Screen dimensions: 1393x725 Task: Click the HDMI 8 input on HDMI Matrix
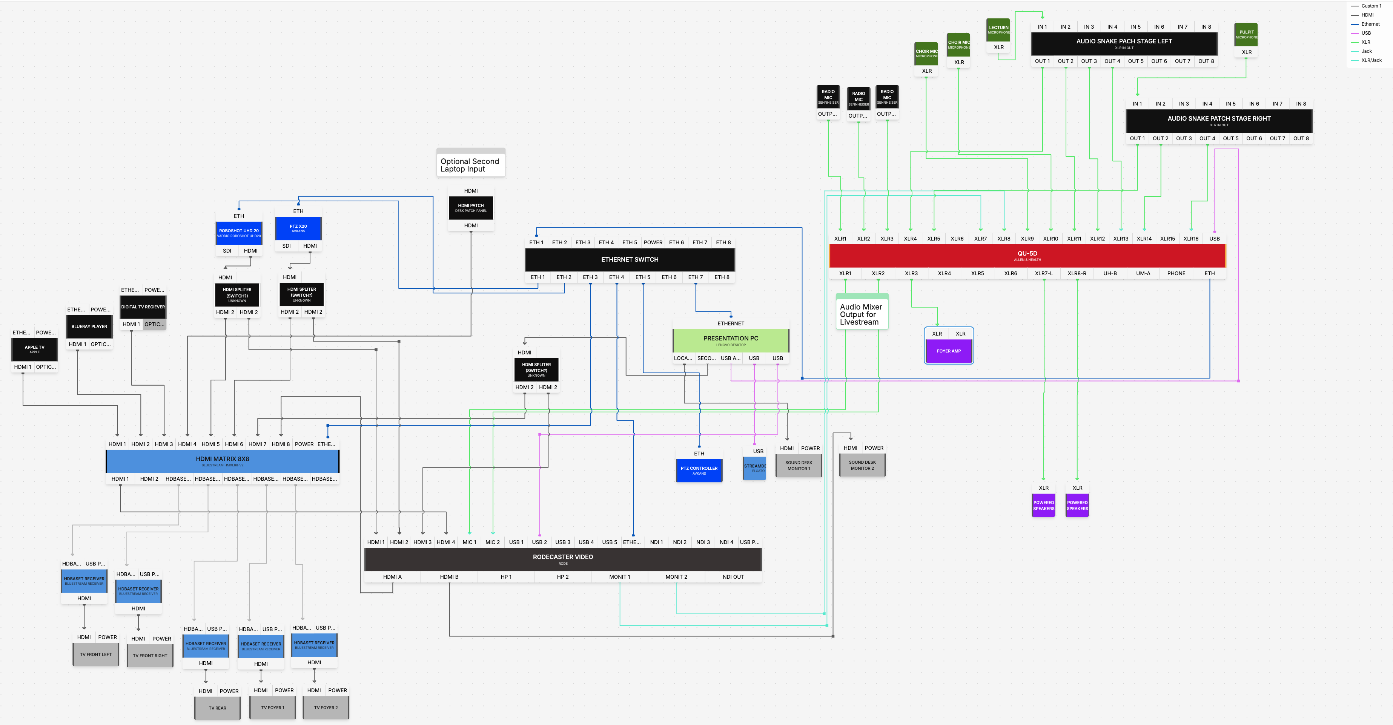point(281,445)
